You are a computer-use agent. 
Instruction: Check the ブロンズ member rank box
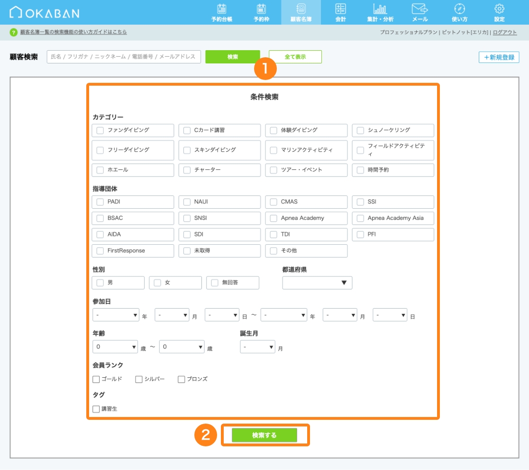tap(182, 380)
